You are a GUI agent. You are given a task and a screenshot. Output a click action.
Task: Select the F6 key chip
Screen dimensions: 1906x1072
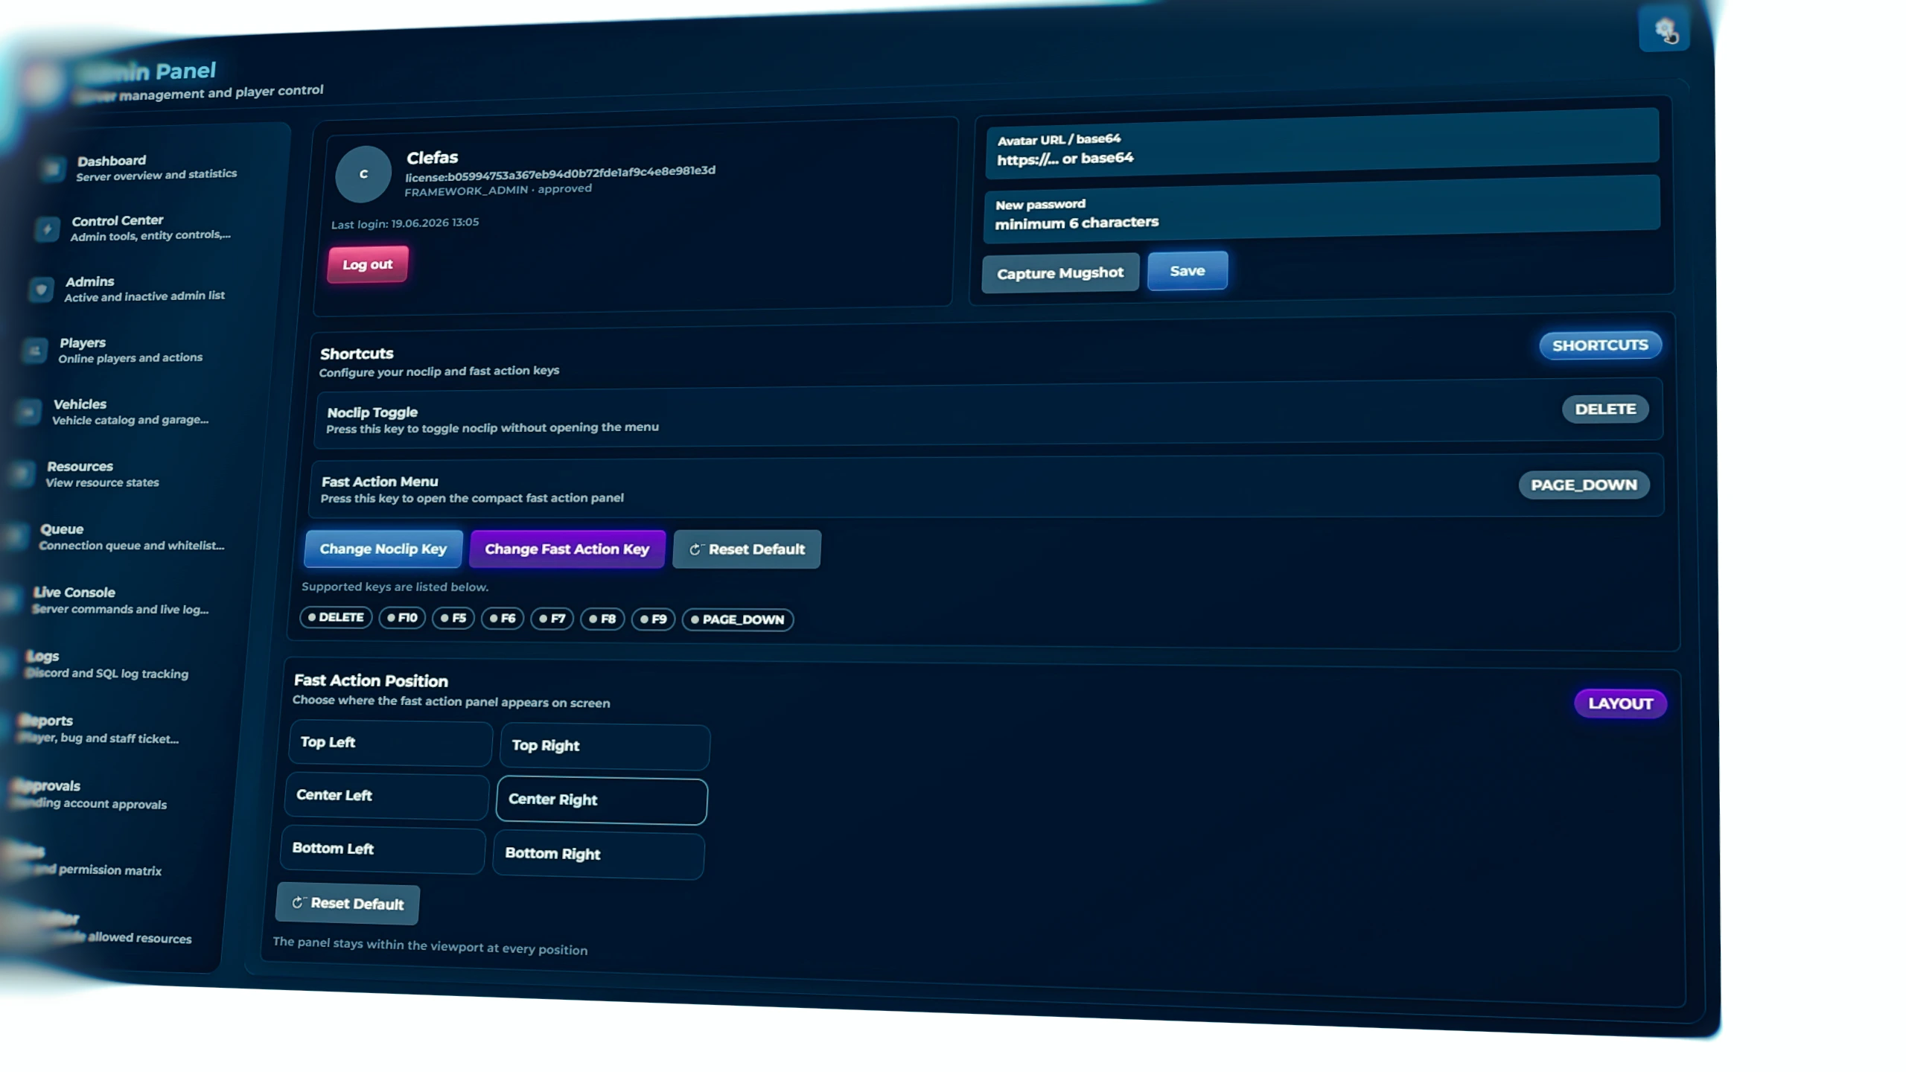503,619
